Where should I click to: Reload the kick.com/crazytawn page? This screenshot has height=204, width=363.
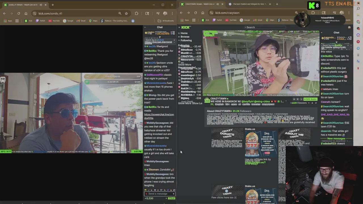(195, 13)
